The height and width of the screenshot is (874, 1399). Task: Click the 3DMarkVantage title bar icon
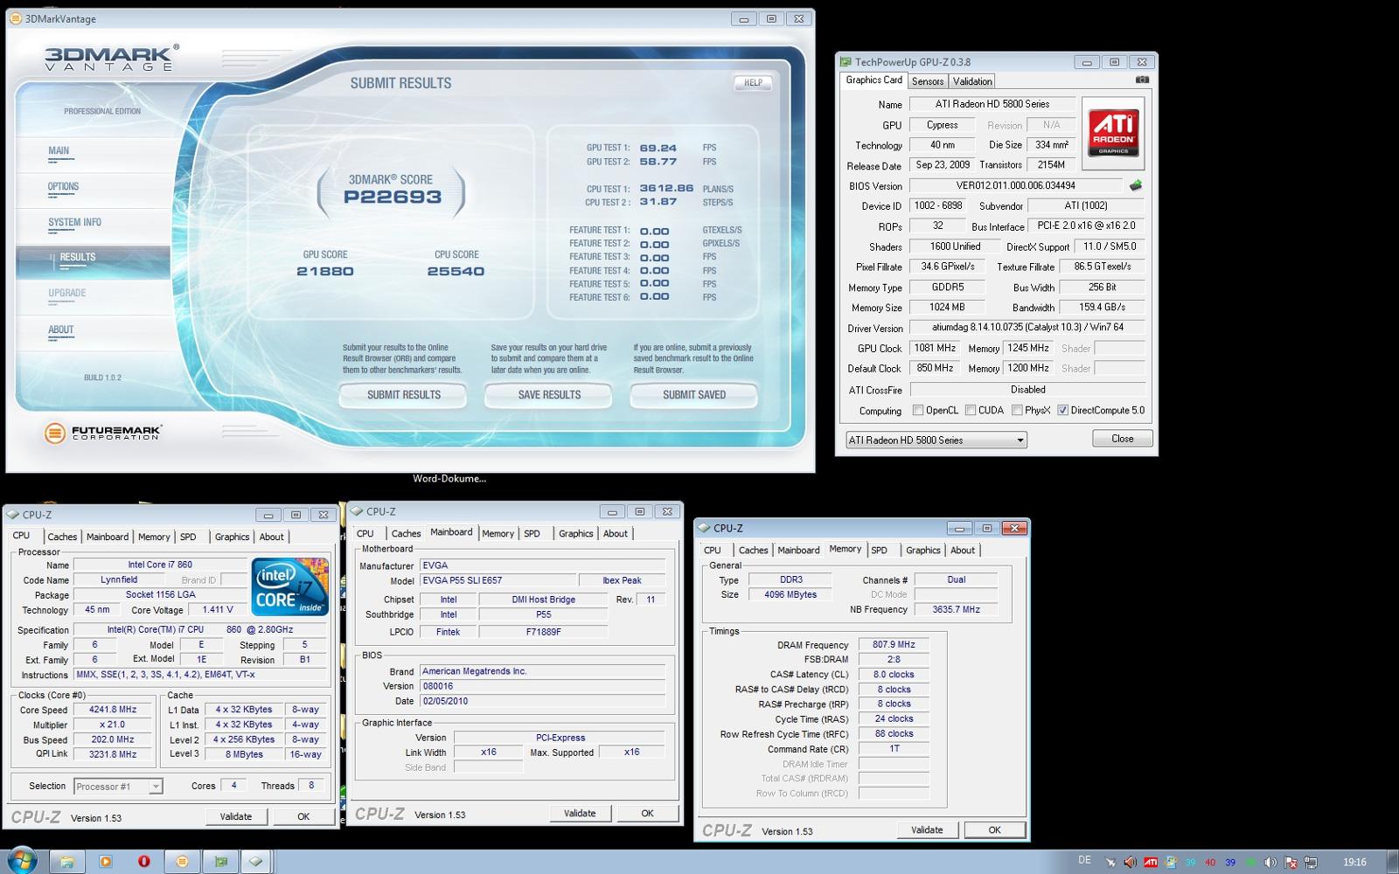click(x=16, y=18)
